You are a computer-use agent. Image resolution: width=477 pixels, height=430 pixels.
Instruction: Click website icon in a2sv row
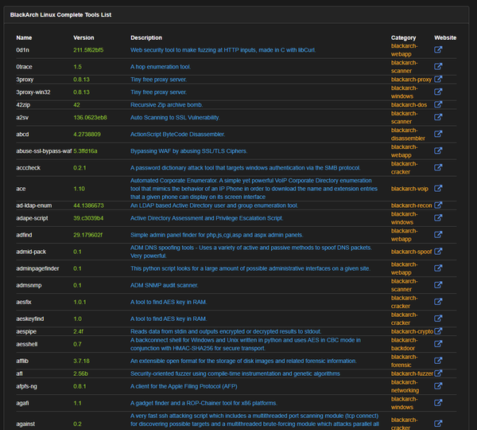pyautogui.click(x=438, y=117)
